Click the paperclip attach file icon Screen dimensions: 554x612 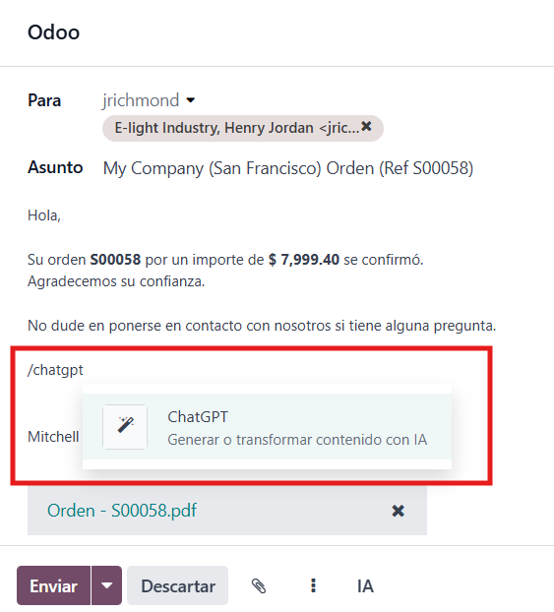pyautogui.click(x=259, y=585)
